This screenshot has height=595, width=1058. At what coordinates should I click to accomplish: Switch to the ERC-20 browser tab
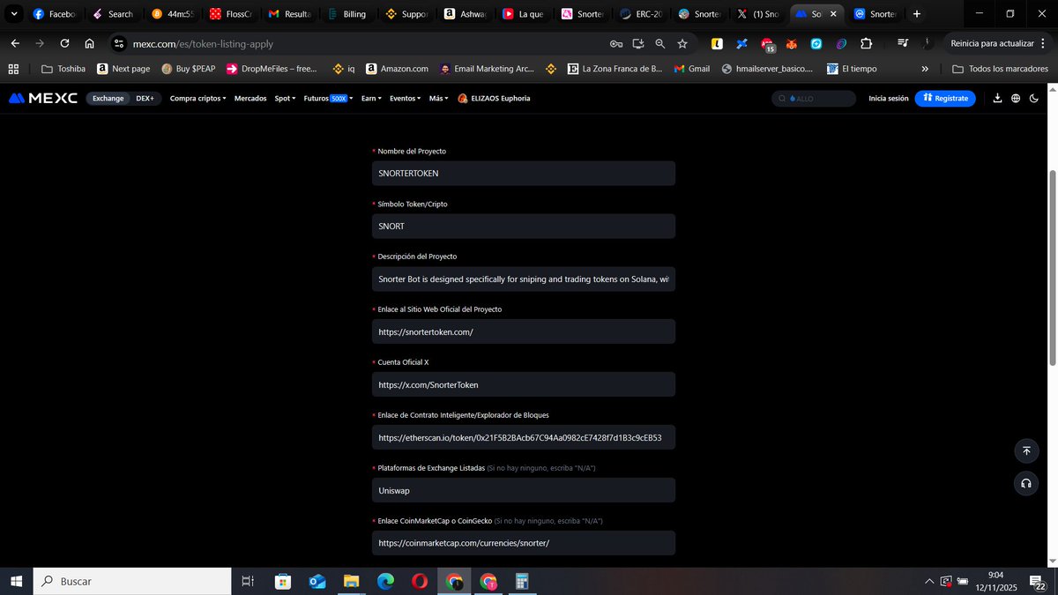[x=640, y=14]
